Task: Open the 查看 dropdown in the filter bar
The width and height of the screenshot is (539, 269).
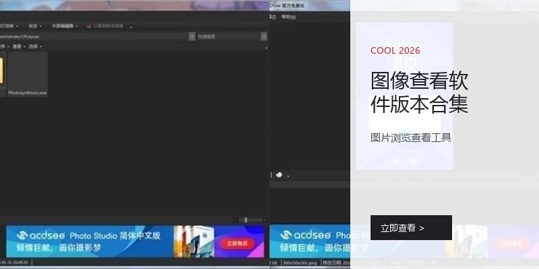Action: coord(20,46)
